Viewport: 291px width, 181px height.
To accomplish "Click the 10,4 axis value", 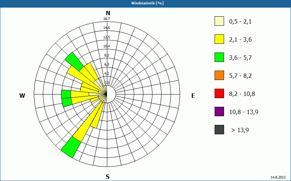I will tap(107, 46).
